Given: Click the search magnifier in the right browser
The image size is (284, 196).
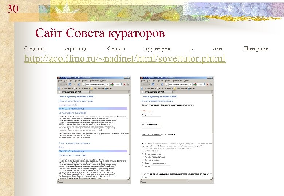Looking at the screenshot, I should [204, 85].
